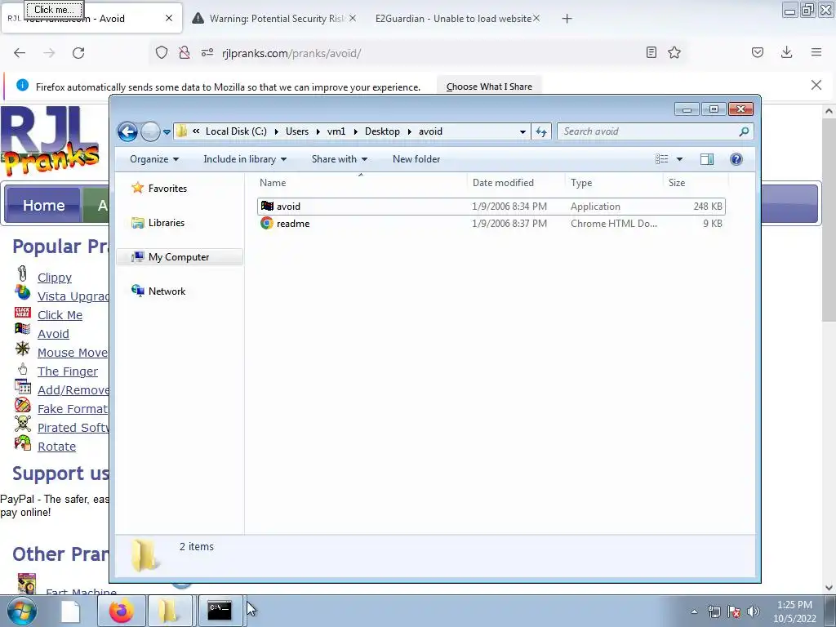Click the Explorer search magnifier icon
Screen dimensions: 836x627
[745, 131]
